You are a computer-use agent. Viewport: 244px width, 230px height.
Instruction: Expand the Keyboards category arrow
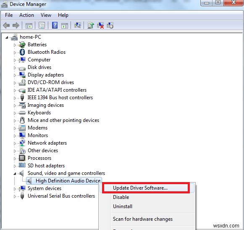click(x=15, y=113)
